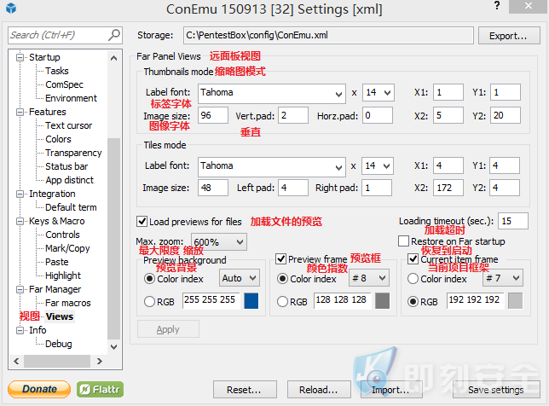Open Preview background Auto color dropdown
The width and height of the screenshot is (549, 406).
click(x=240, y=278)
